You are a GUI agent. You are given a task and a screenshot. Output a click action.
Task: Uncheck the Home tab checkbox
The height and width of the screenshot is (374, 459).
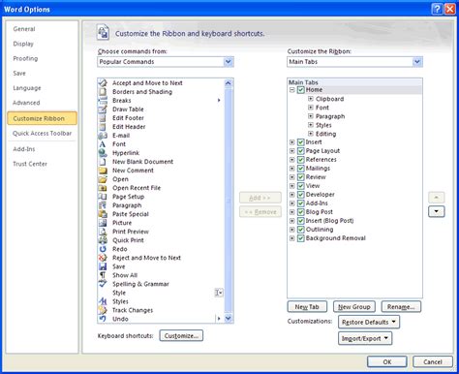click(x=301, y=90)
